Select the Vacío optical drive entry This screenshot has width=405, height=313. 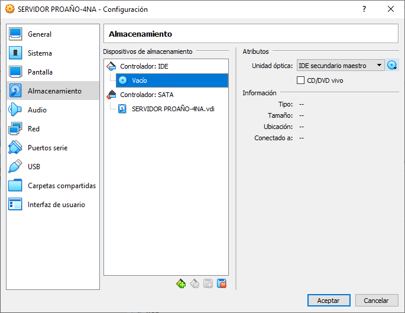tap(172, 80)
